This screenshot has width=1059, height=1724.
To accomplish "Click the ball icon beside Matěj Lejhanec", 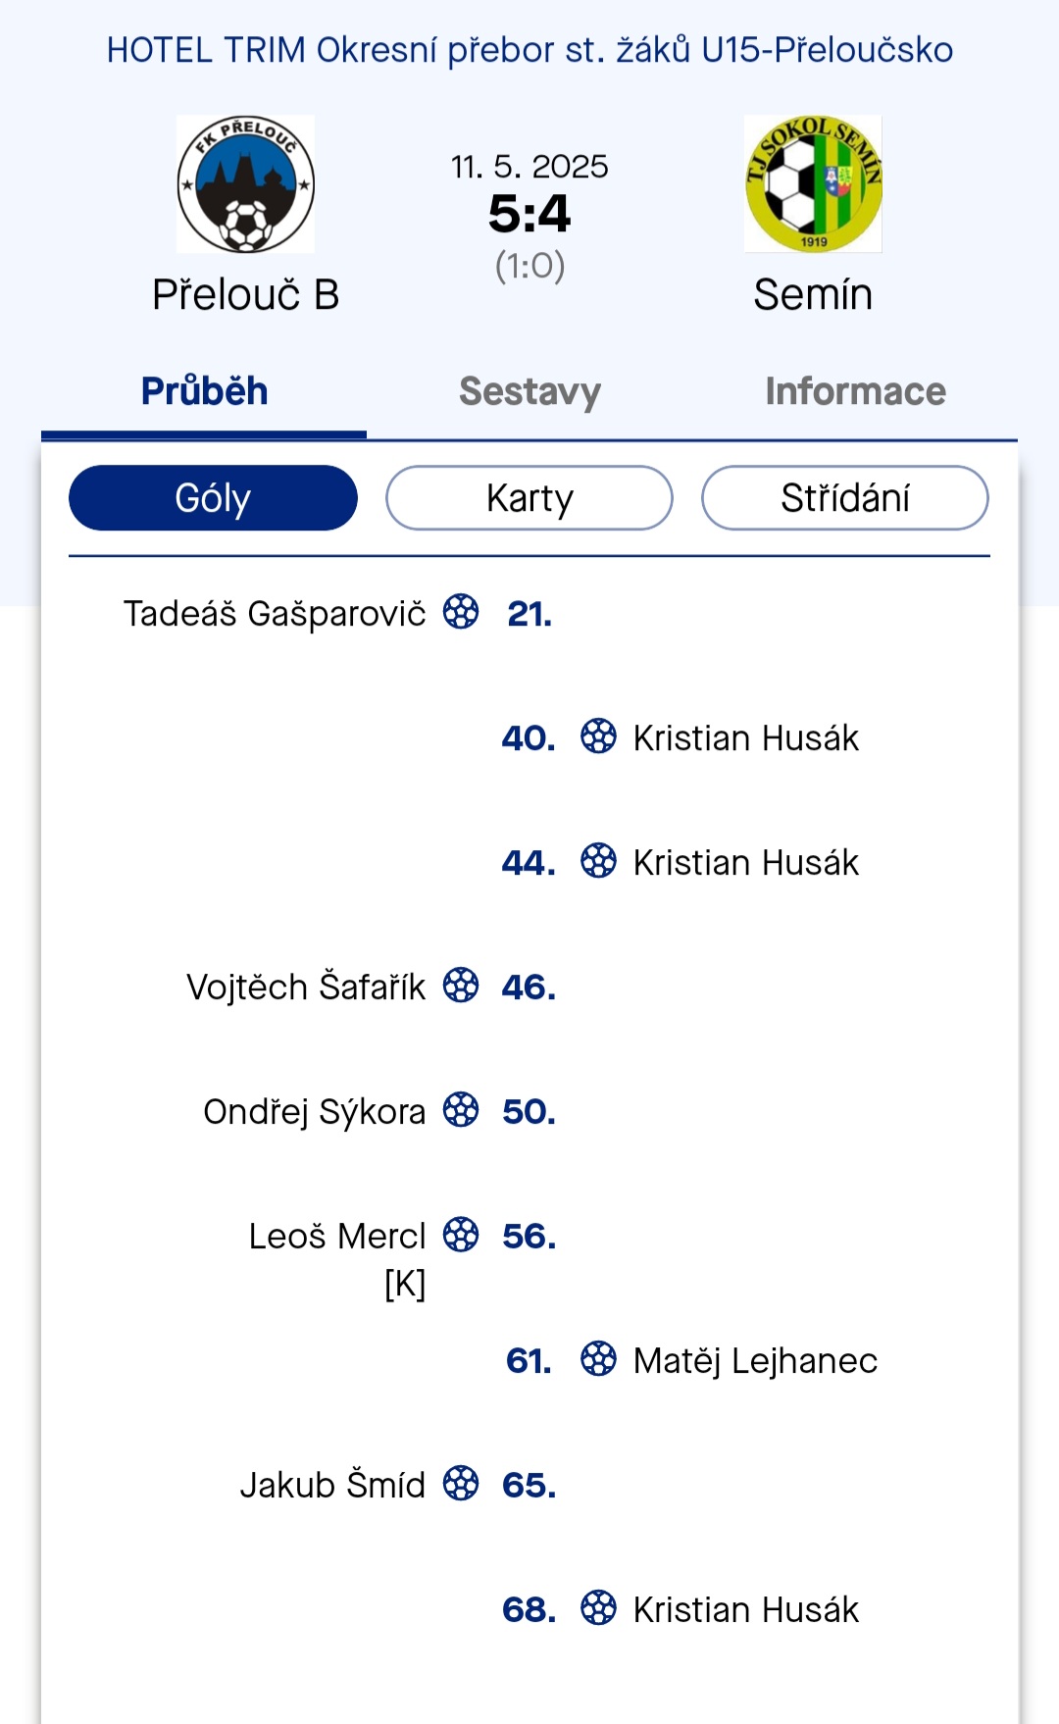I will pyautogui.click(x=598, y=1359).
